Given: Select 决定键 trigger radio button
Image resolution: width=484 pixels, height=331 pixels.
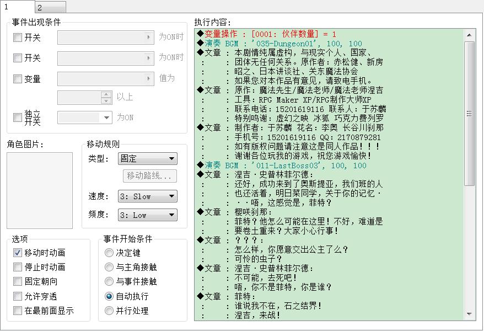Looking at the screenshot, I should [109, 253].
